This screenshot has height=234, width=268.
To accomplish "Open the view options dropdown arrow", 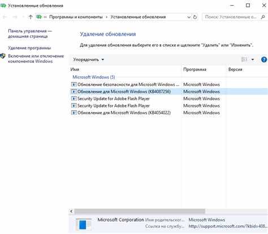I will click(x=253, y=59).
